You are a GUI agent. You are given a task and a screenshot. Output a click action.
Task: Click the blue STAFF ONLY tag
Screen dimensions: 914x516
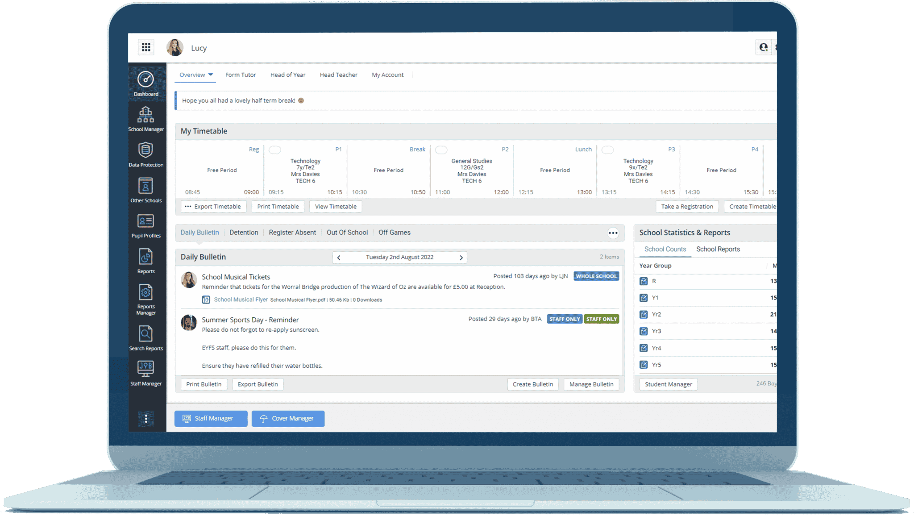[565, 319]
